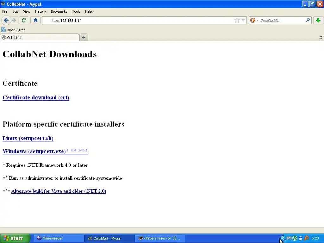Click the green uTorrent tray icon
The width and height of the screenshot is (324, 243).
coord(295,238)
